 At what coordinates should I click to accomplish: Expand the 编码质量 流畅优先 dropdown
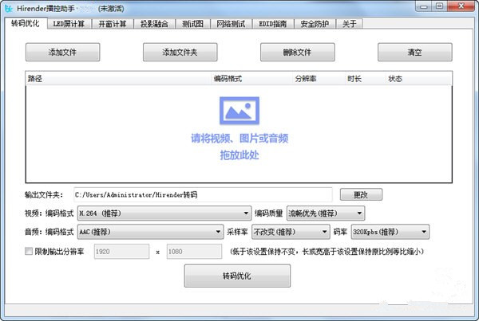coord(325,213)
